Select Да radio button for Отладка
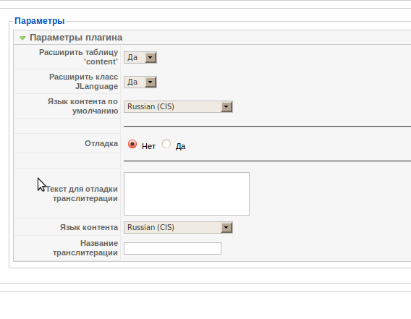 pyautogui.click(x=166, y=144)
